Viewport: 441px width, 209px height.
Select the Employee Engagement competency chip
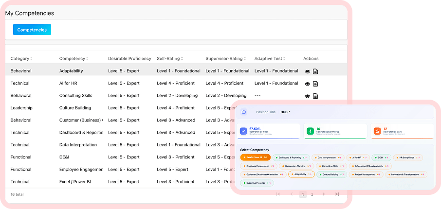tap(259, 166)
